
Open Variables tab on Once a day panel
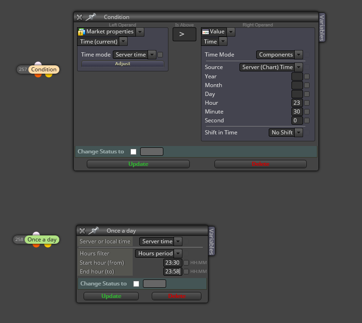point(211,241)
